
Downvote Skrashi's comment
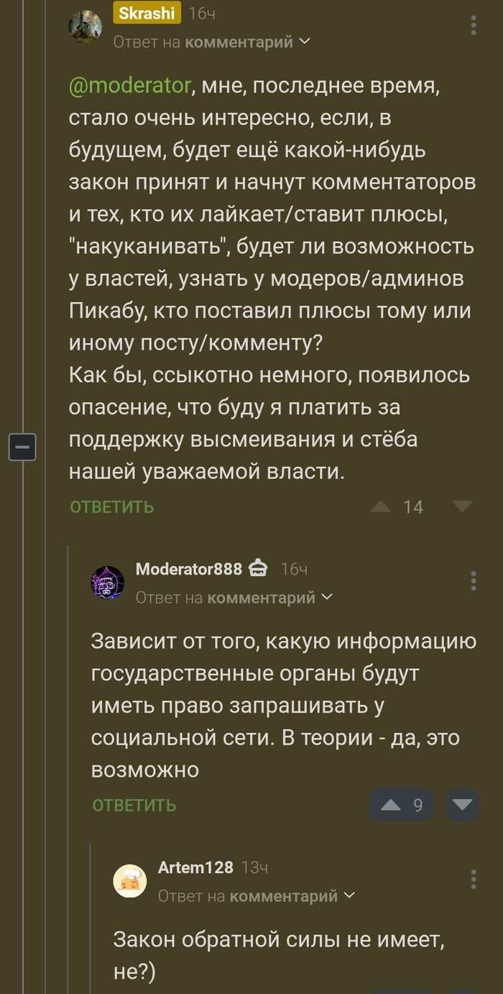(462, 506)
